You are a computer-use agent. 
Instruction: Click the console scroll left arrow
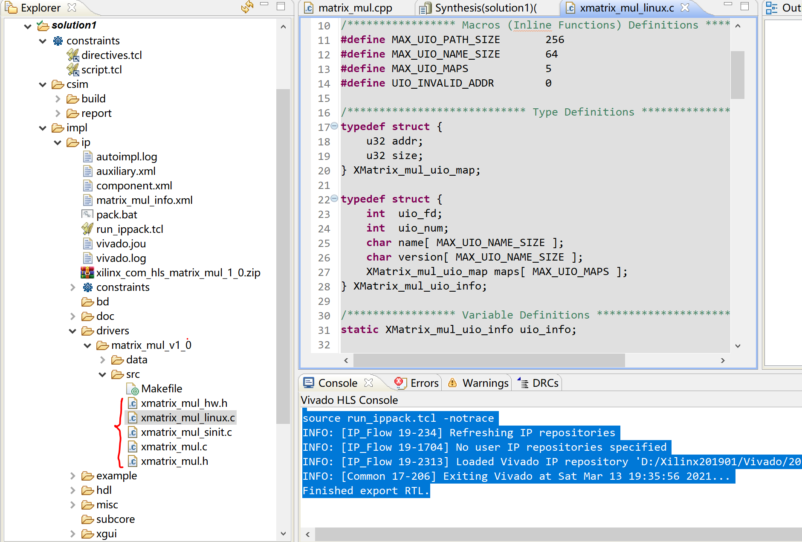[x=308, y=534]
